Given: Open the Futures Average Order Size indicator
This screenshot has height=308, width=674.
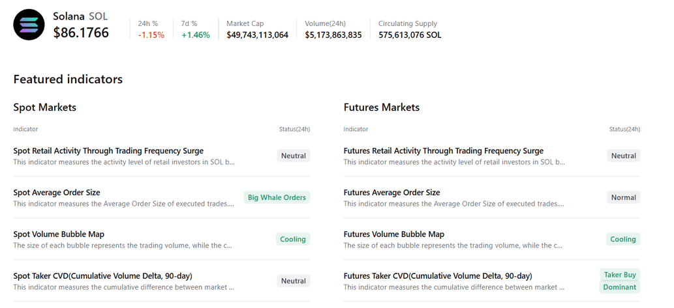Looking at the screenshot, I should 391,193.
